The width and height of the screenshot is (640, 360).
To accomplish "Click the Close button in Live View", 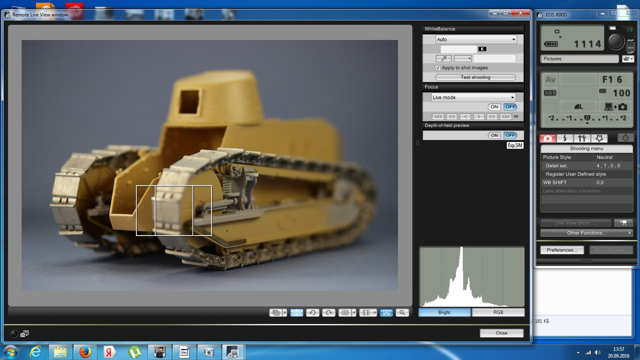I will (x=501, y=333).
